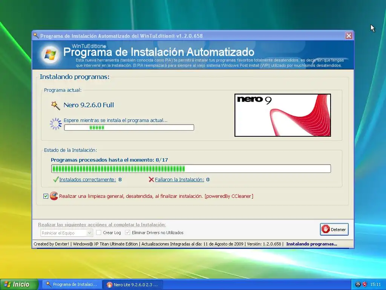Enable the Crear Log checkbox

pyautogui.click(x=99, y=232)
